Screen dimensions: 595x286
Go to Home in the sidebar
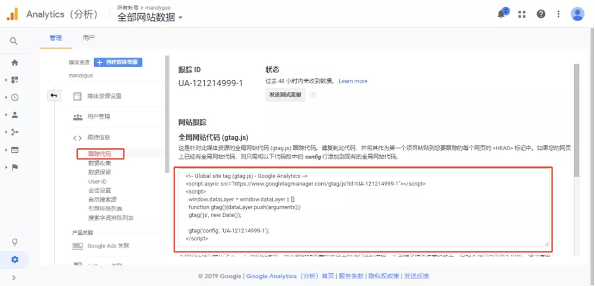tap(15, 63)
